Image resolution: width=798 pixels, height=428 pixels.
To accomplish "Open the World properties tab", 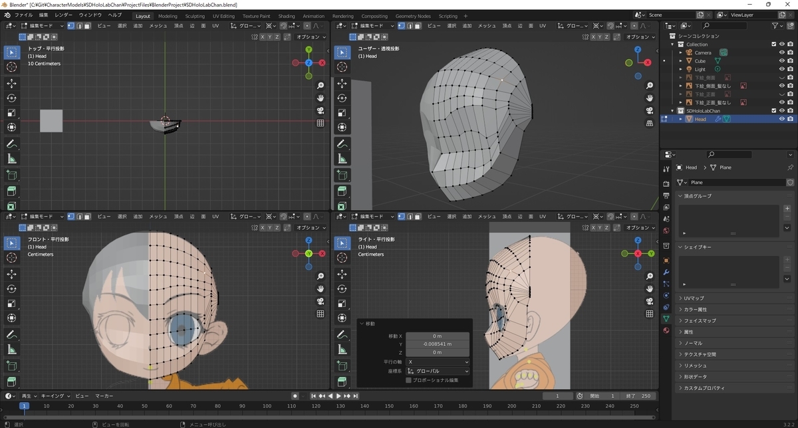I will coord(666,231).
